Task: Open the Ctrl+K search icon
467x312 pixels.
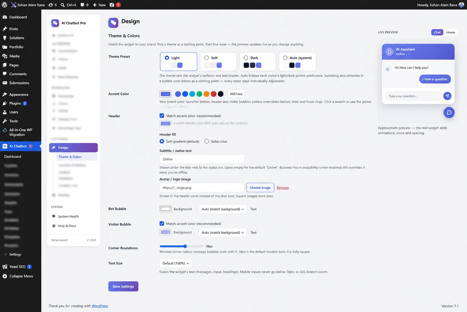Action: point(62,5)
